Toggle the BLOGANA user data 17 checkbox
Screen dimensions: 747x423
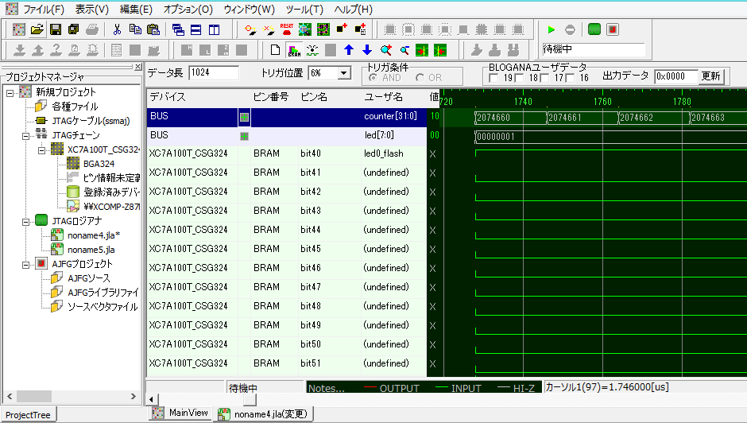[x=544, y=78]
